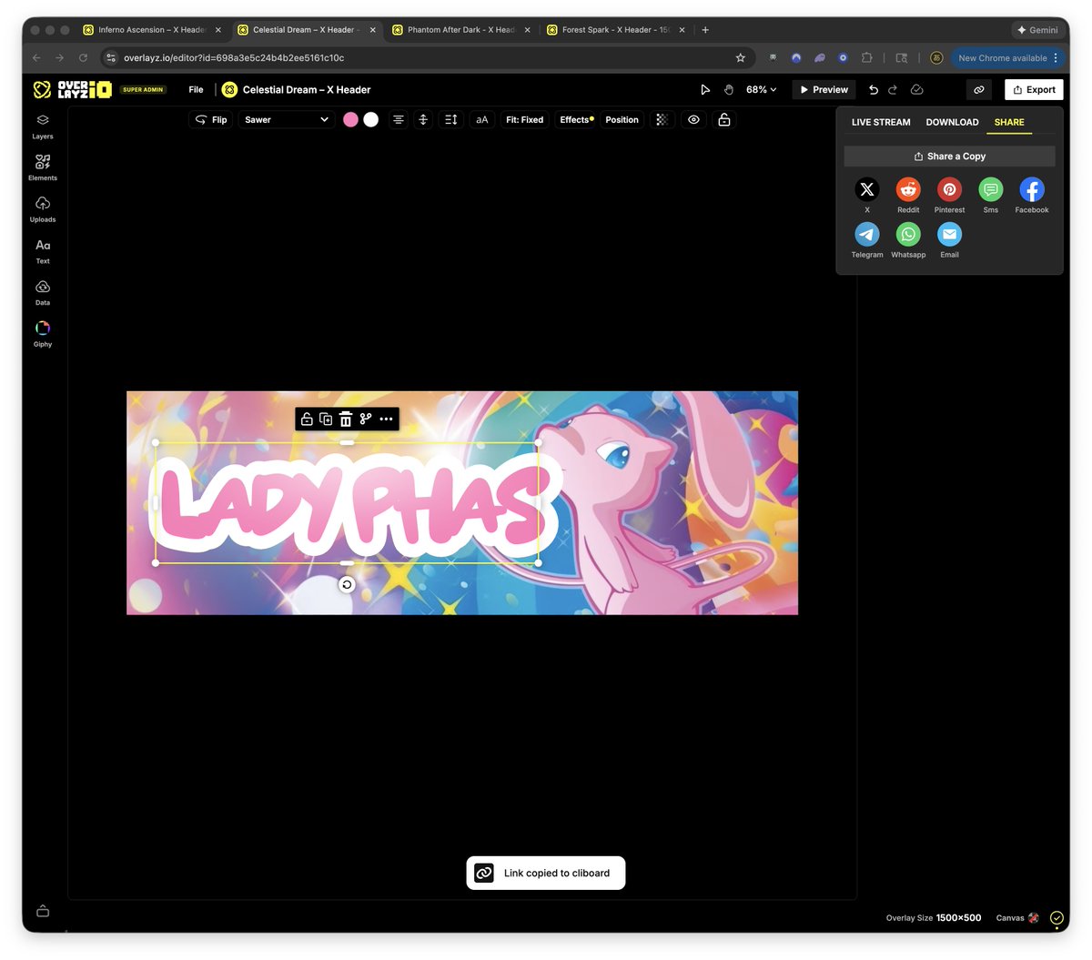
Task: Open the Layers panel in the sidebar
Action: coord(43,126)
